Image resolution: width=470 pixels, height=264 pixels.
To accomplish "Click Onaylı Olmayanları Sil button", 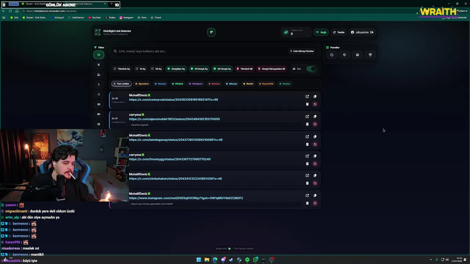I will coord(271,69).
